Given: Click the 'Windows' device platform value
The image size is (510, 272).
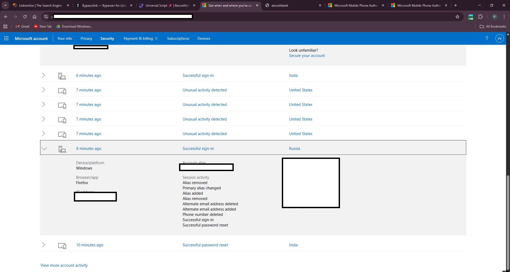Looking at the screenshot, I should [x=84, y=168].
